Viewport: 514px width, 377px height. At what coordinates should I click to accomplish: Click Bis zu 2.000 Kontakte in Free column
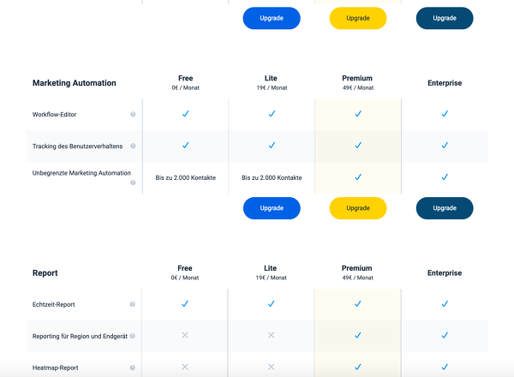point(186,177)
